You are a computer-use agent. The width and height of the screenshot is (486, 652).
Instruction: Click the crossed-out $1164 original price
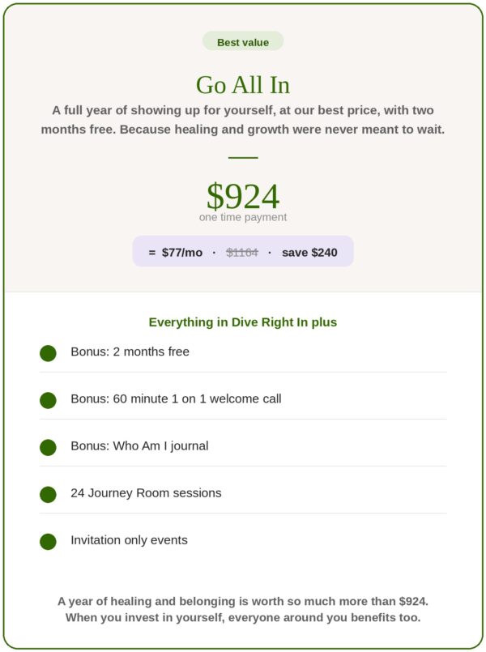[x=242, y=253]
